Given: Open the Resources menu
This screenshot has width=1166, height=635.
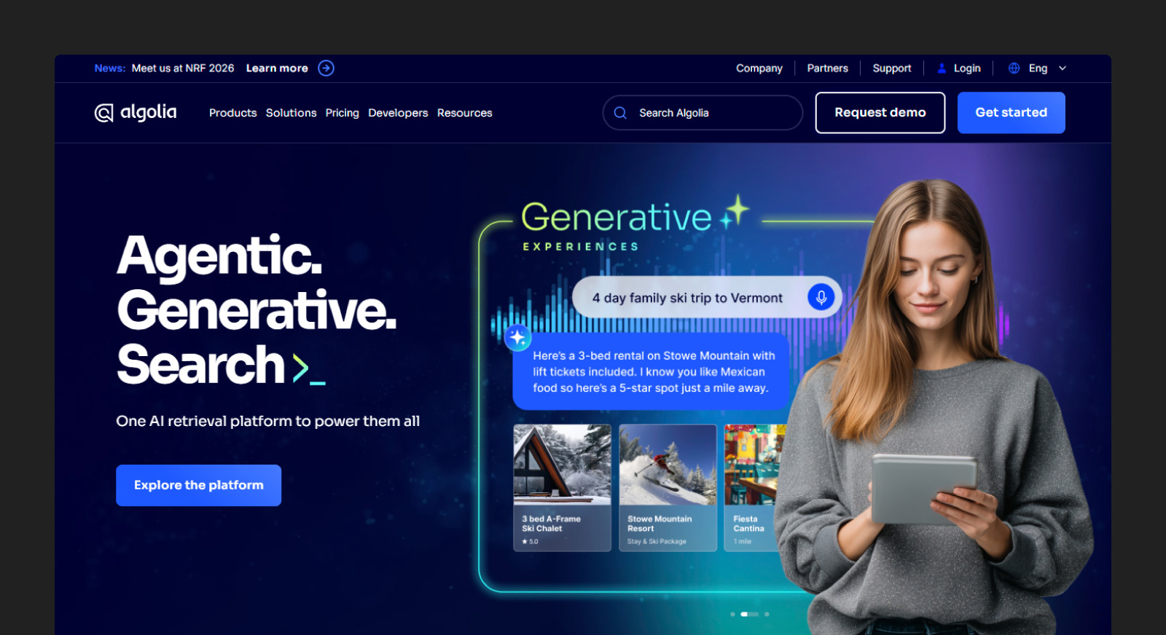Looking at the screenshot, I should (465, 113).
